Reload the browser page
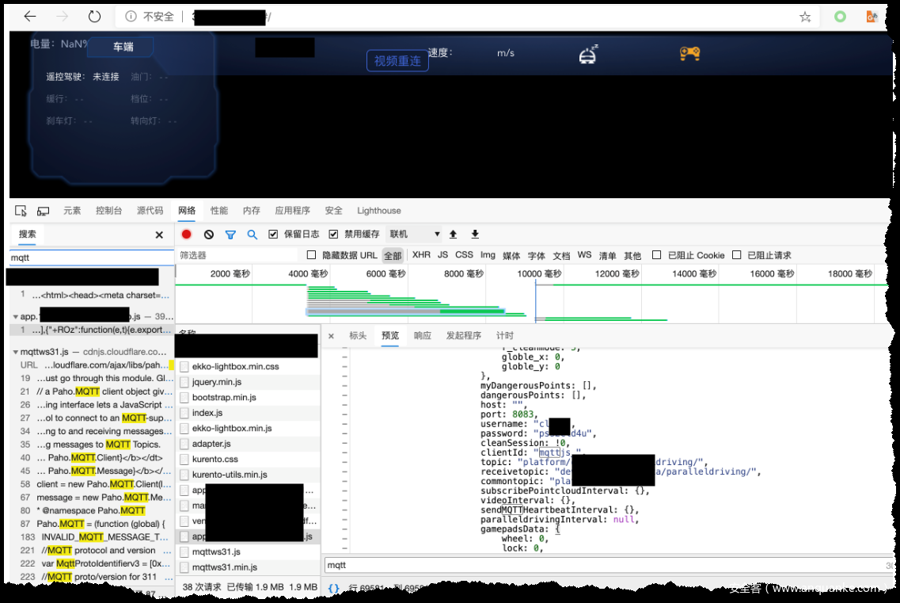The image size is (900, 603). click(94, 17)
